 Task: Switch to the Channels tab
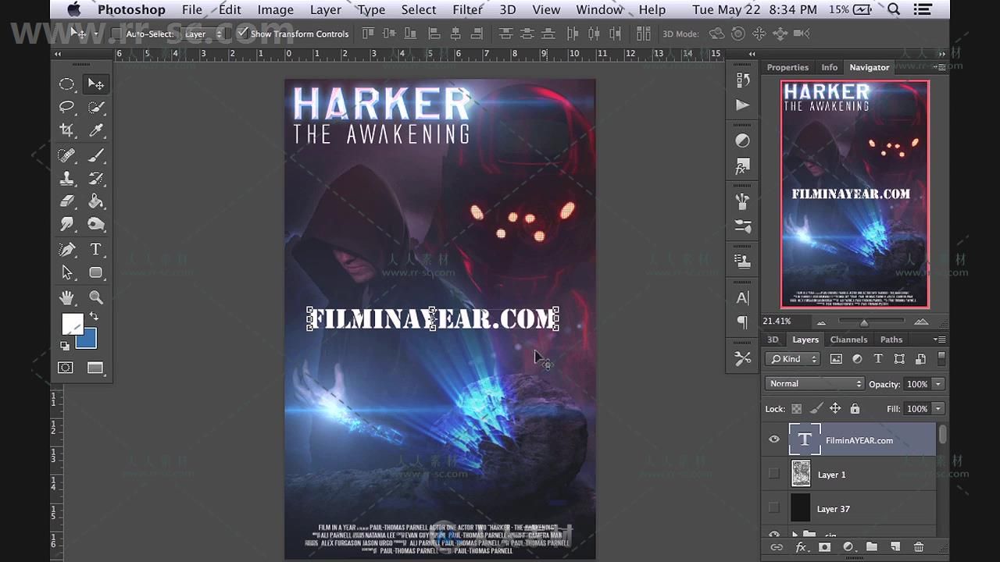[848, 340]
